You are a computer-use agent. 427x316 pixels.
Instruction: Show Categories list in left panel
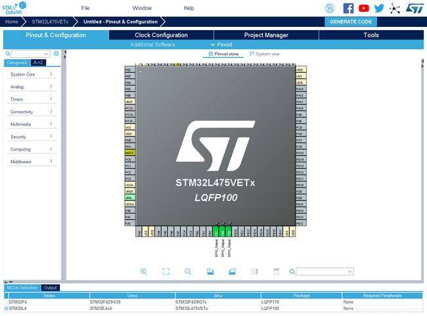[17, 62]
